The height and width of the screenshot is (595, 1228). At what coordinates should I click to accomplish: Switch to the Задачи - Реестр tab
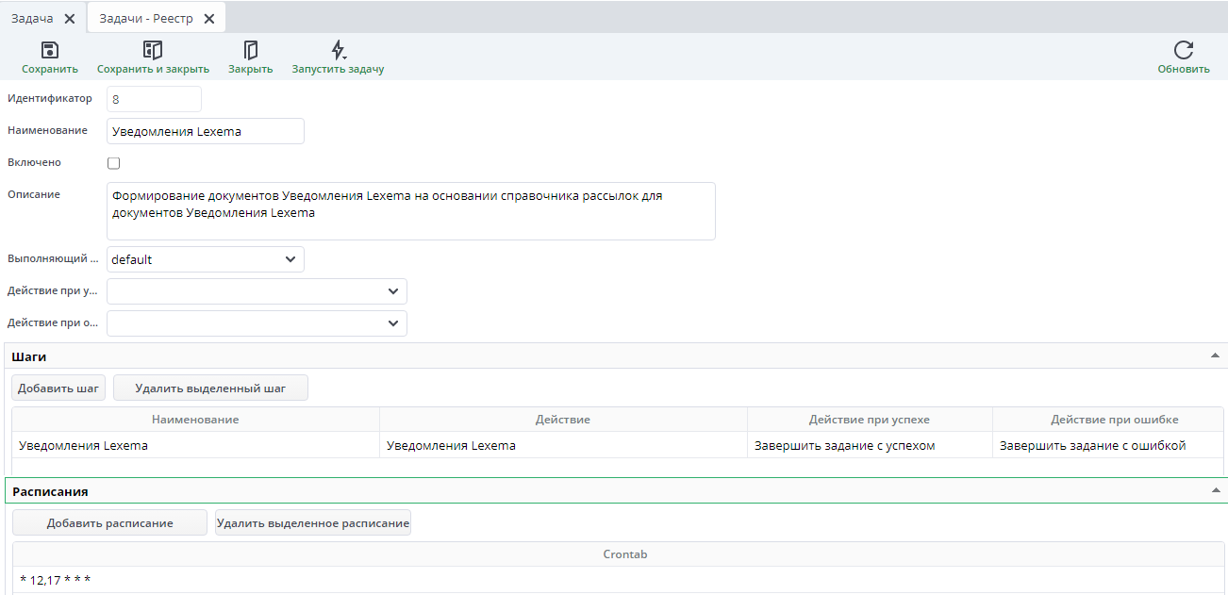146,18
